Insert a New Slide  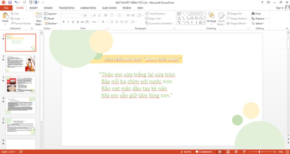coord(39,19)
